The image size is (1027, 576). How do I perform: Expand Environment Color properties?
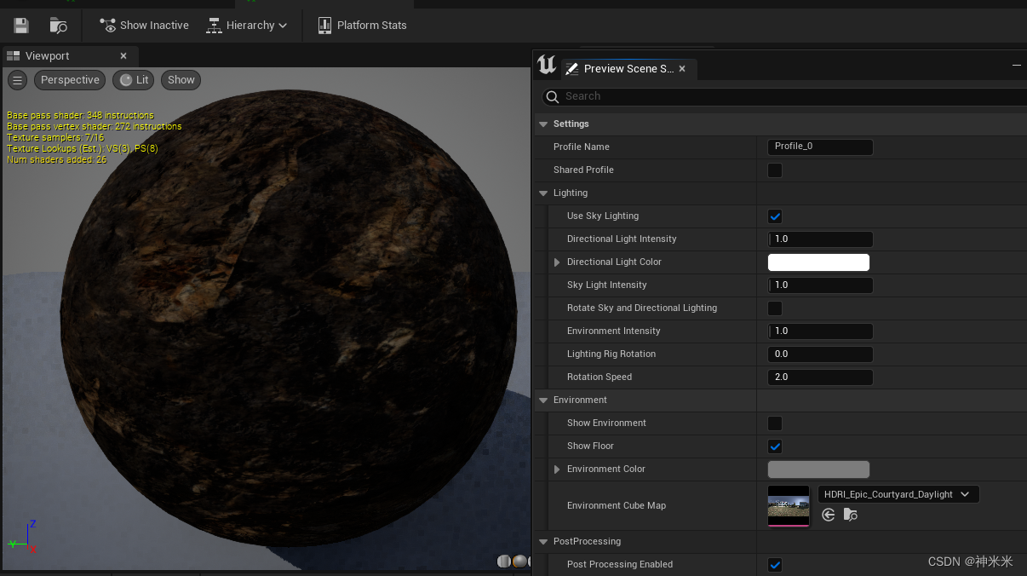coord(558,469)
